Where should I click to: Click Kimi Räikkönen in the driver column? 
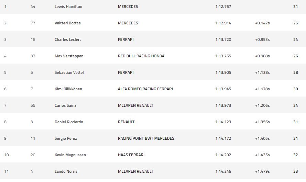[68, 89]
